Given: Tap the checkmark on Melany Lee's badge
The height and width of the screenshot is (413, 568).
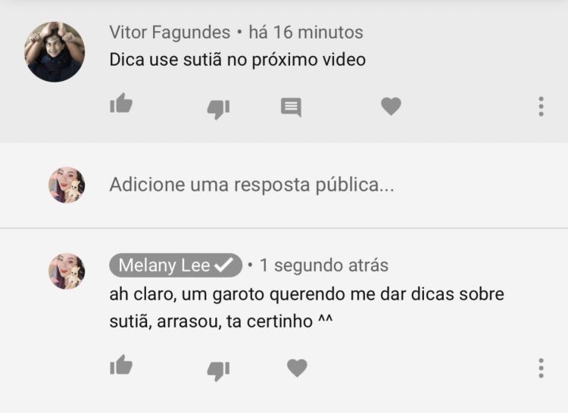Looking at the screenshot, I should [x=224, y=265].
